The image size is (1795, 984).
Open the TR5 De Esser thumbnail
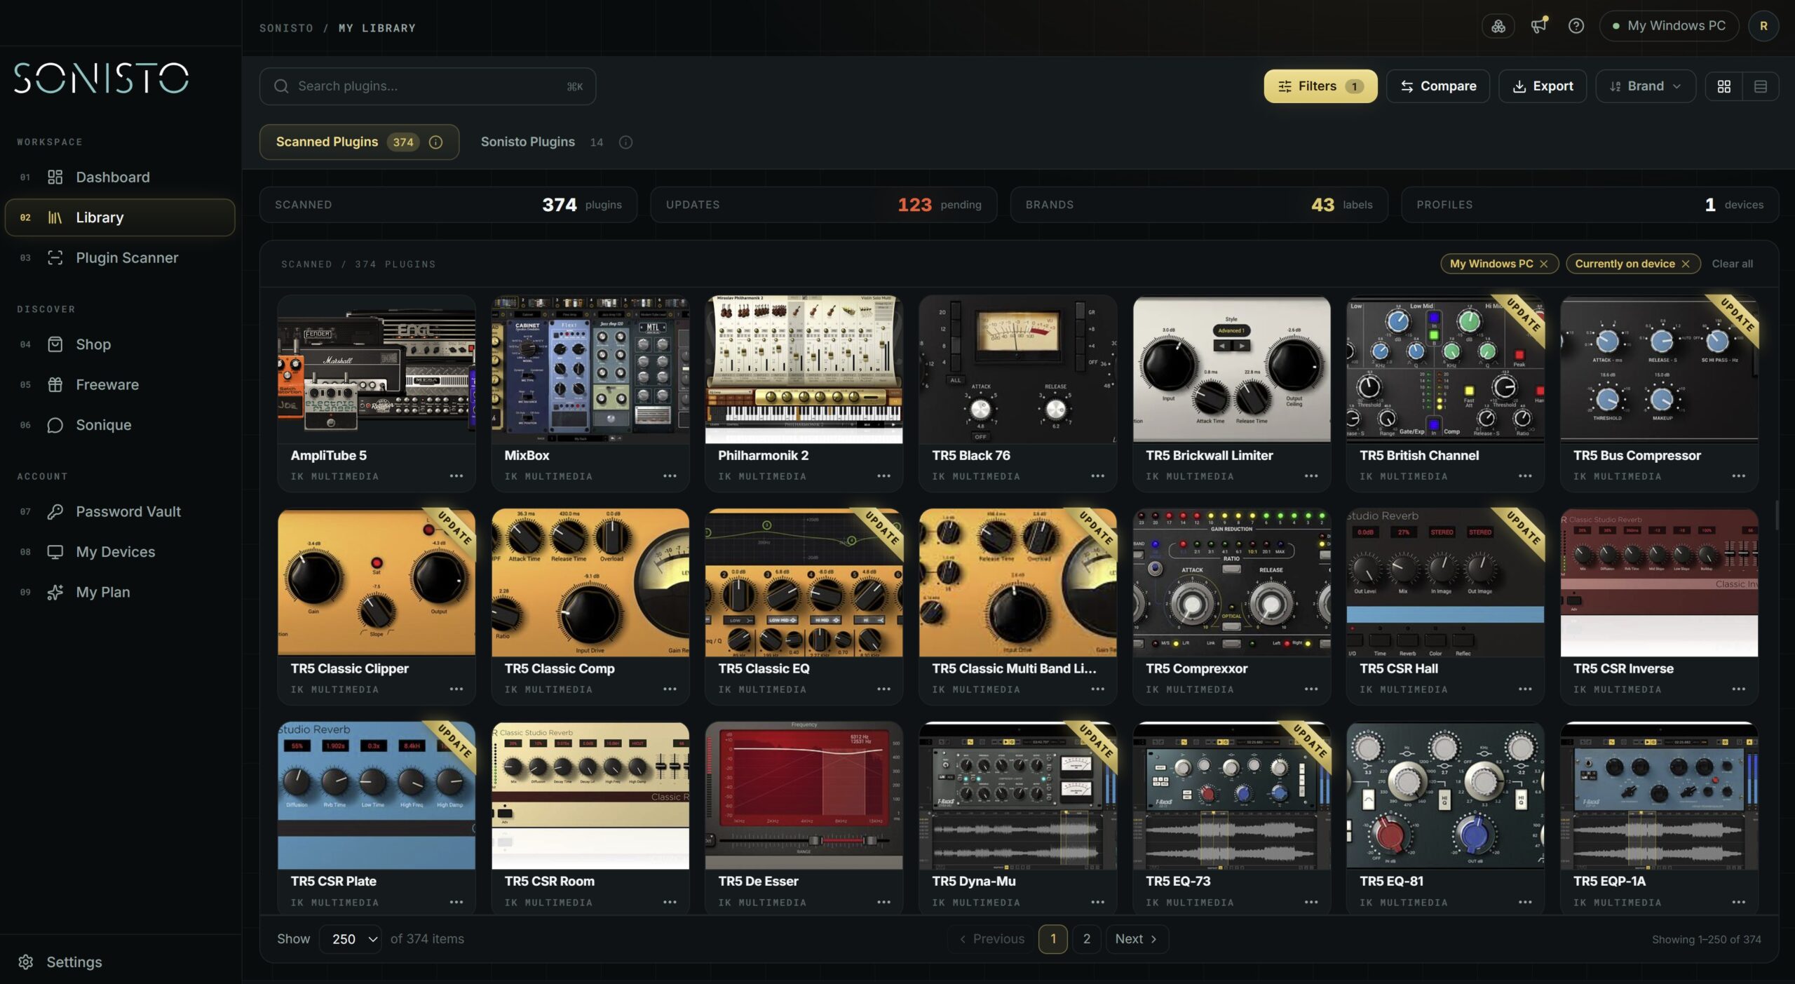(804, 795)
